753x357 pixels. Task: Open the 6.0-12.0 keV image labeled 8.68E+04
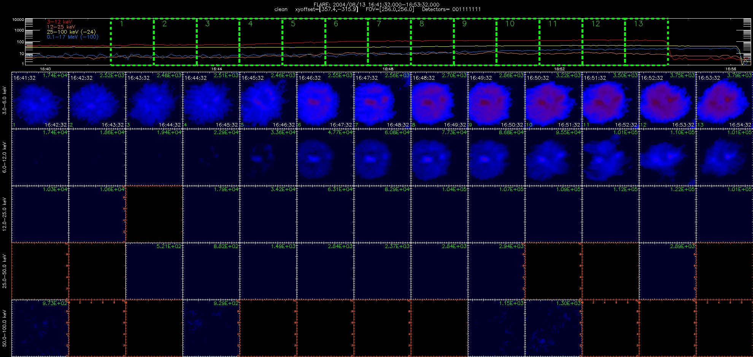(496, 157)
